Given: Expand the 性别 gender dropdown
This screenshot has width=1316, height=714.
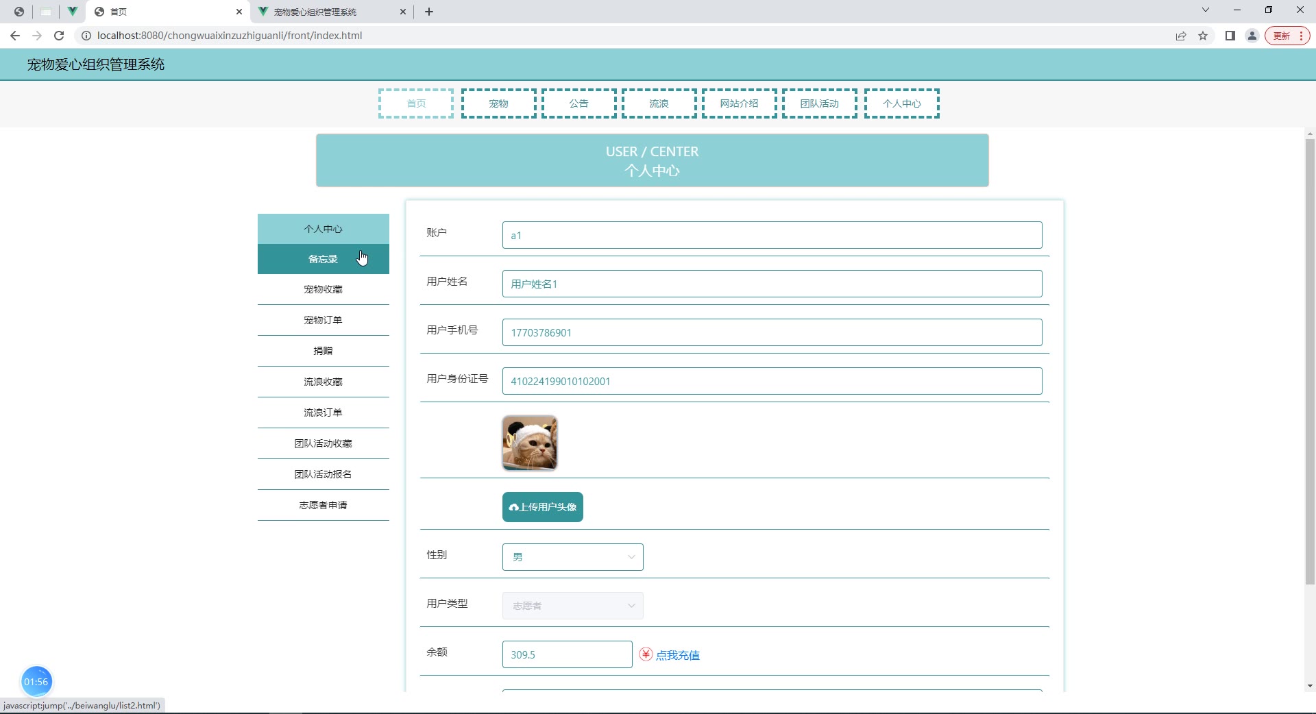Looking at the screenshot, I should pos(572,557).
